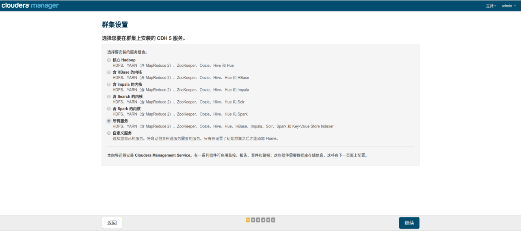The width and height of the screenshot is (521, 231).
Task: Click wizard step 5 indicator
Action: point(268,220)
